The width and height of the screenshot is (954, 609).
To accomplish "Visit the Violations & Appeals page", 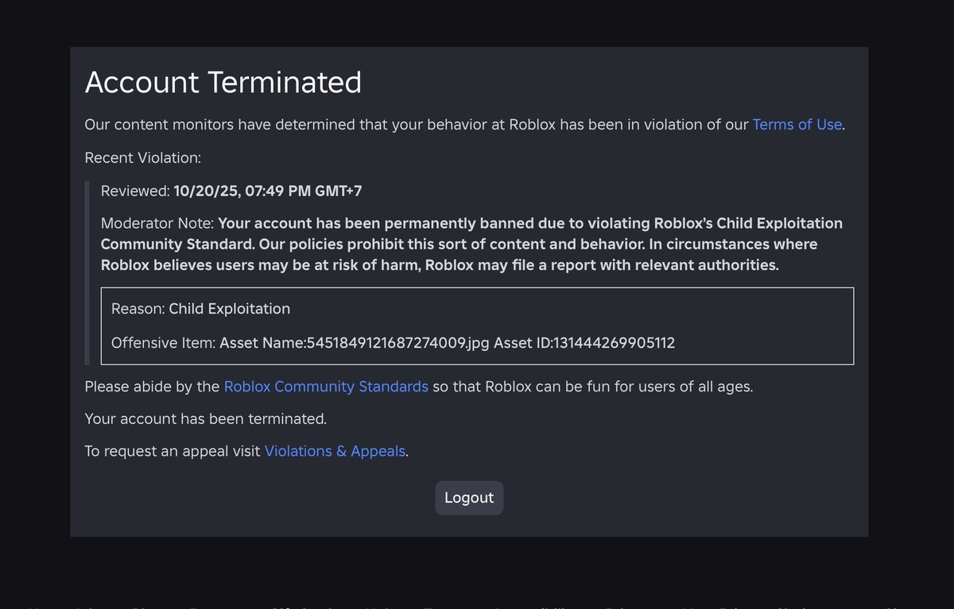I will coord(335,451).
